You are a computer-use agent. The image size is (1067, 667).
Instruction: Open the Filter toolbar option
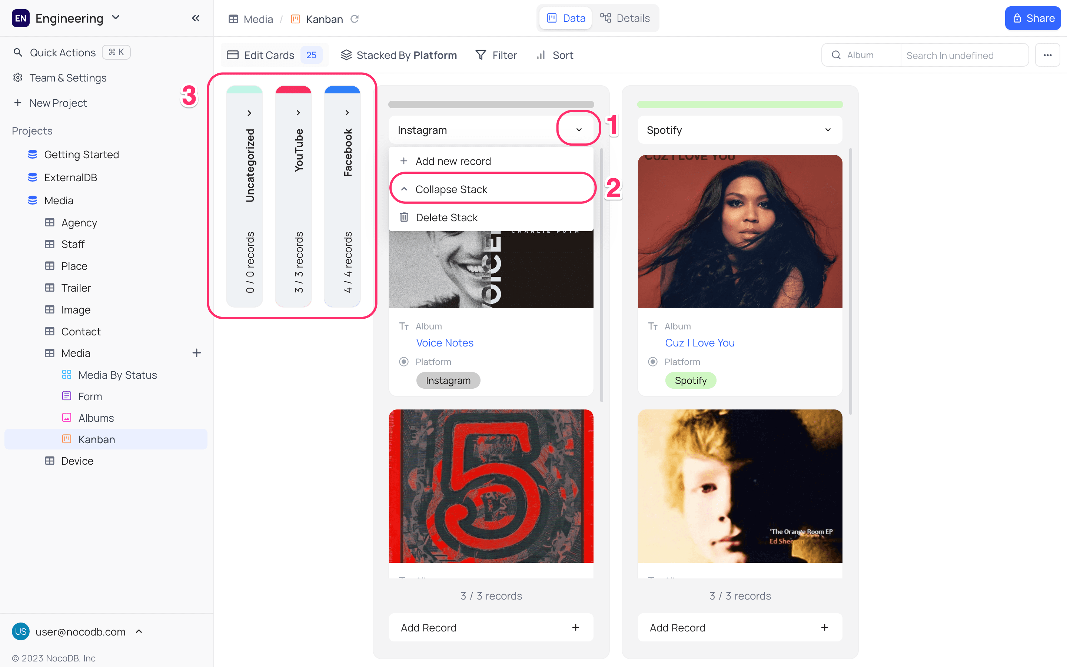(x=496, y=55)
